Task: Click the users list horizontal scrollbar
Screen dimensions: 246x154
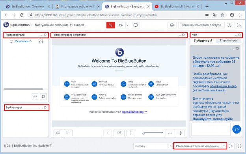Action: (23, 89)
